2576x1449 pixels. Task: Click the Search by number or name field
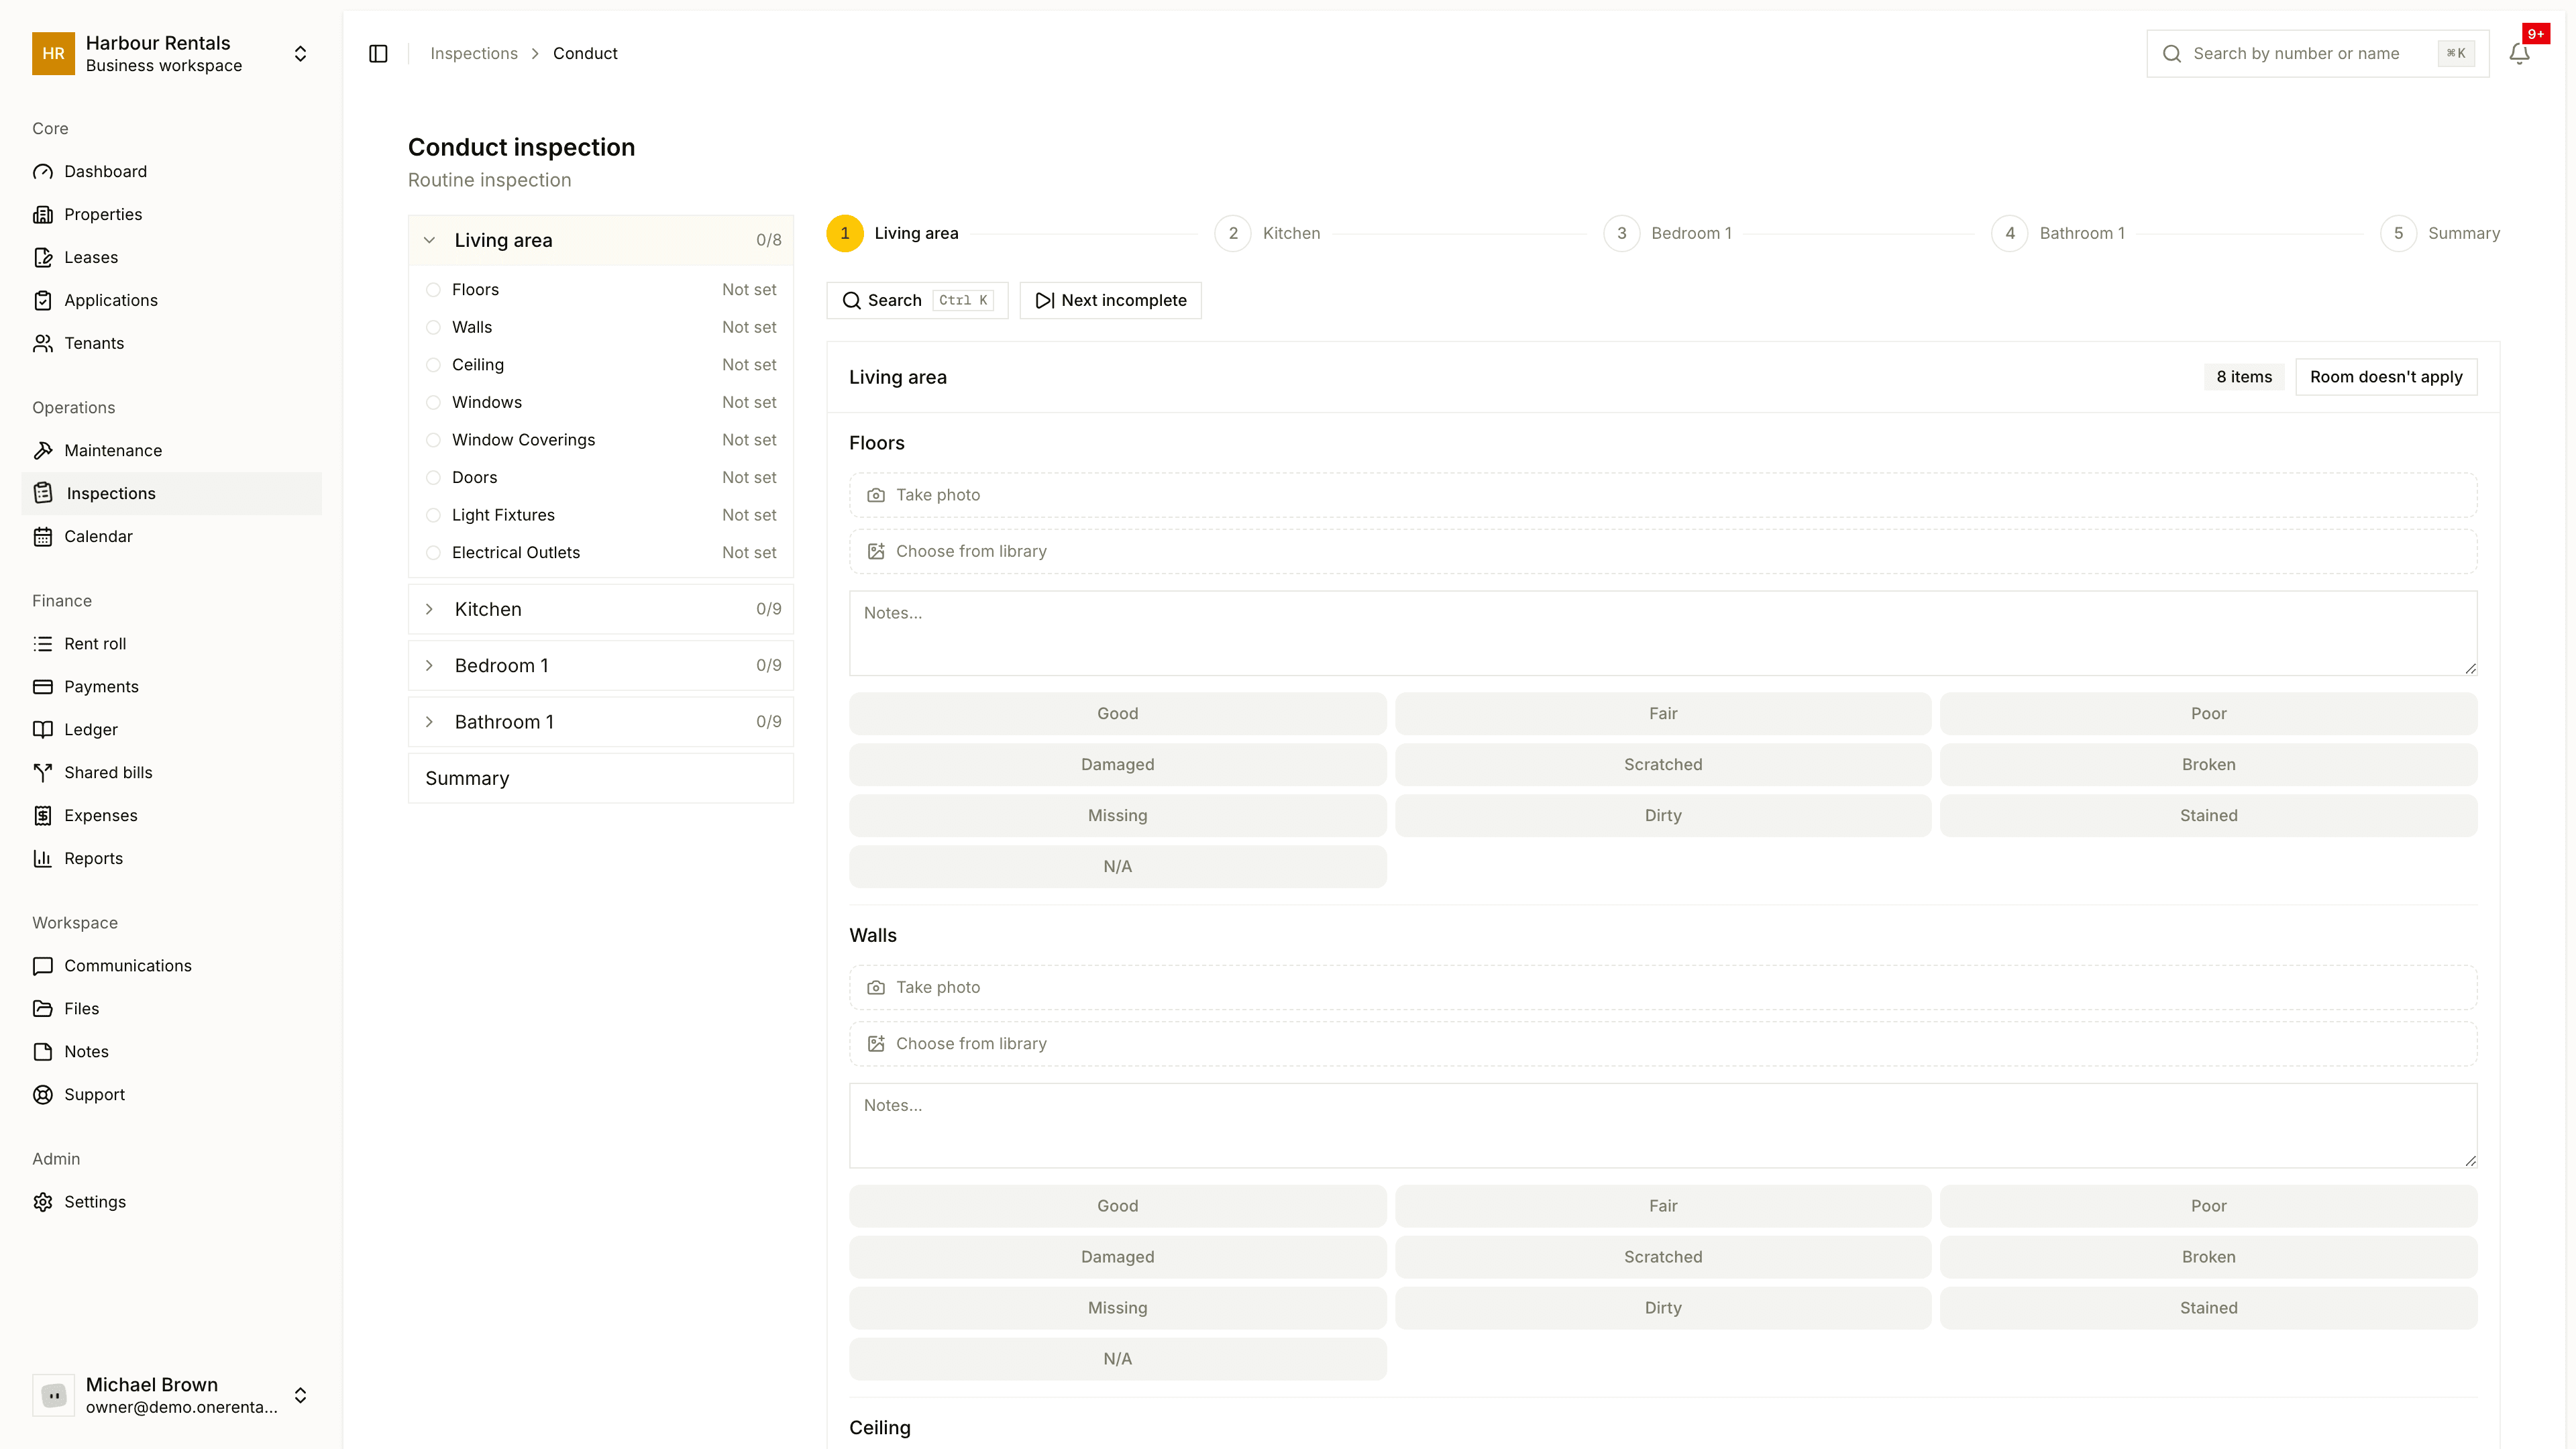pyautogui.click(x=2317, y=54)
